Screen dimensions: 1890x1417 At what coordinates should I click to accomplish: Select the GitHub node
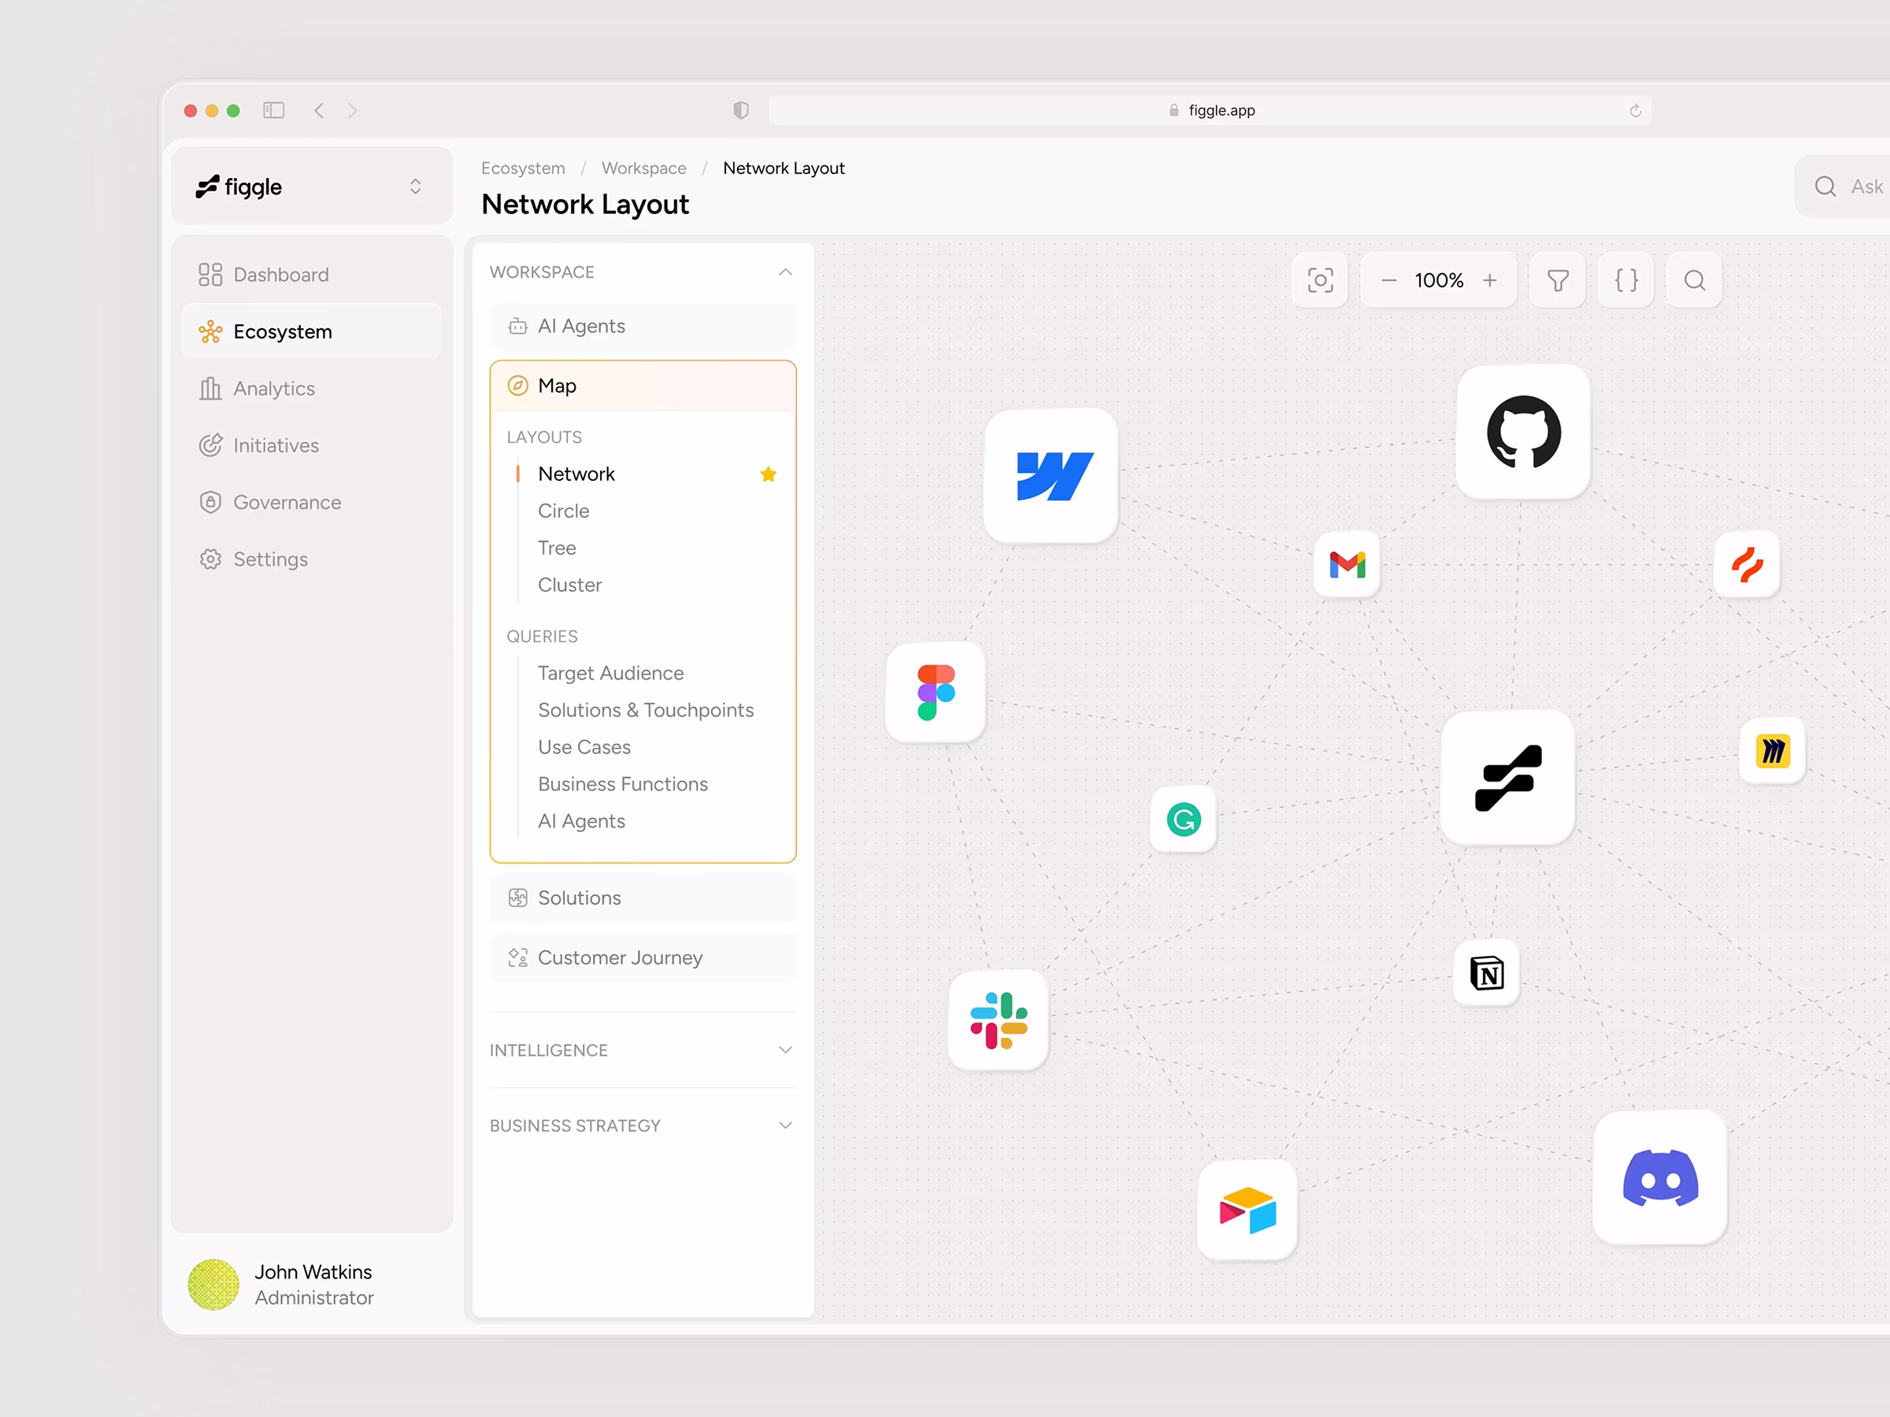coord(1524,431)
